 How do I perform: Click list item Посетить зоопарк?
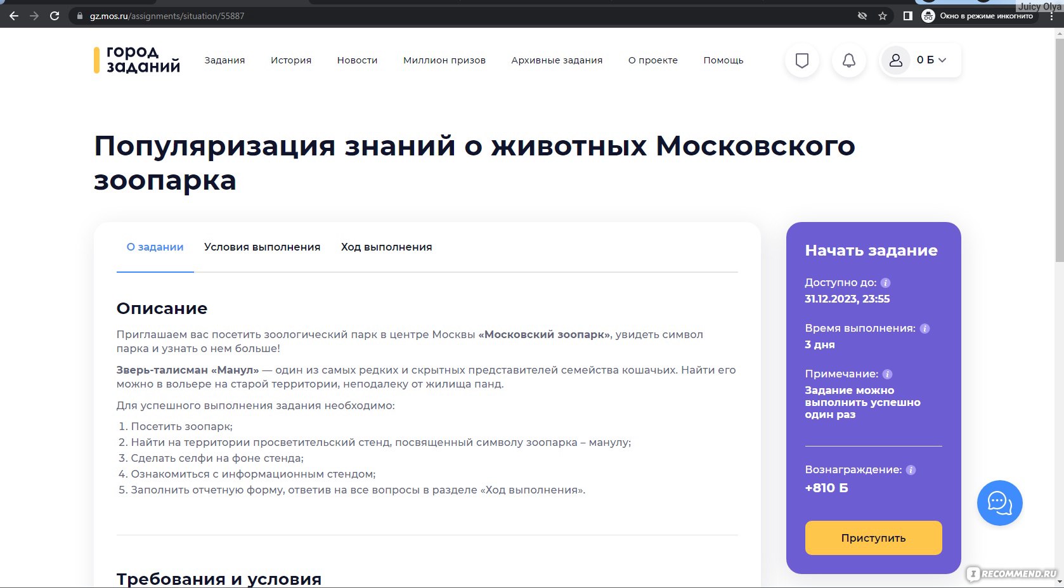tap(181, 426)
